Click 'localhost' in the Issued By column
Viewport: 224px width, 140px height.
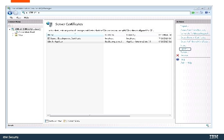tap(131, 39)
